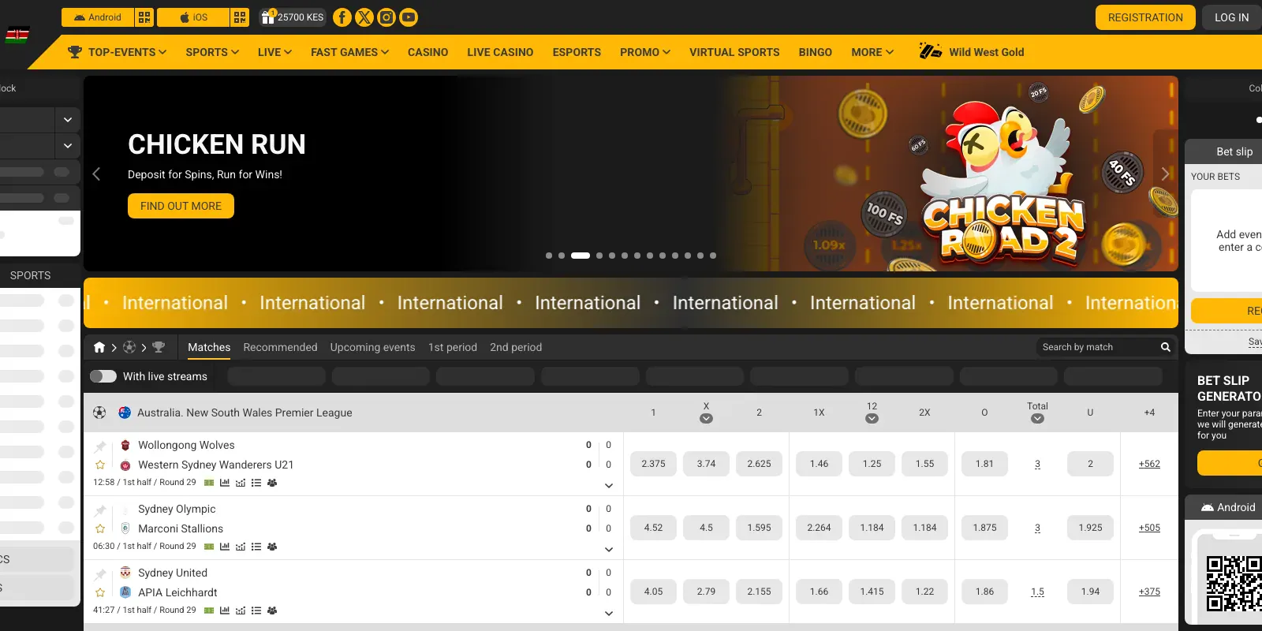
Task: Bet on Wollongong Wolves win at 2.375
Action: [x=653, y=464]
